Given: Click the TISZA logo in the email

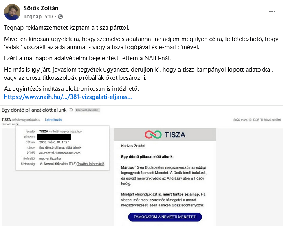Looking at the screenshot, I should pyautogui.click(x=165, y=135).
